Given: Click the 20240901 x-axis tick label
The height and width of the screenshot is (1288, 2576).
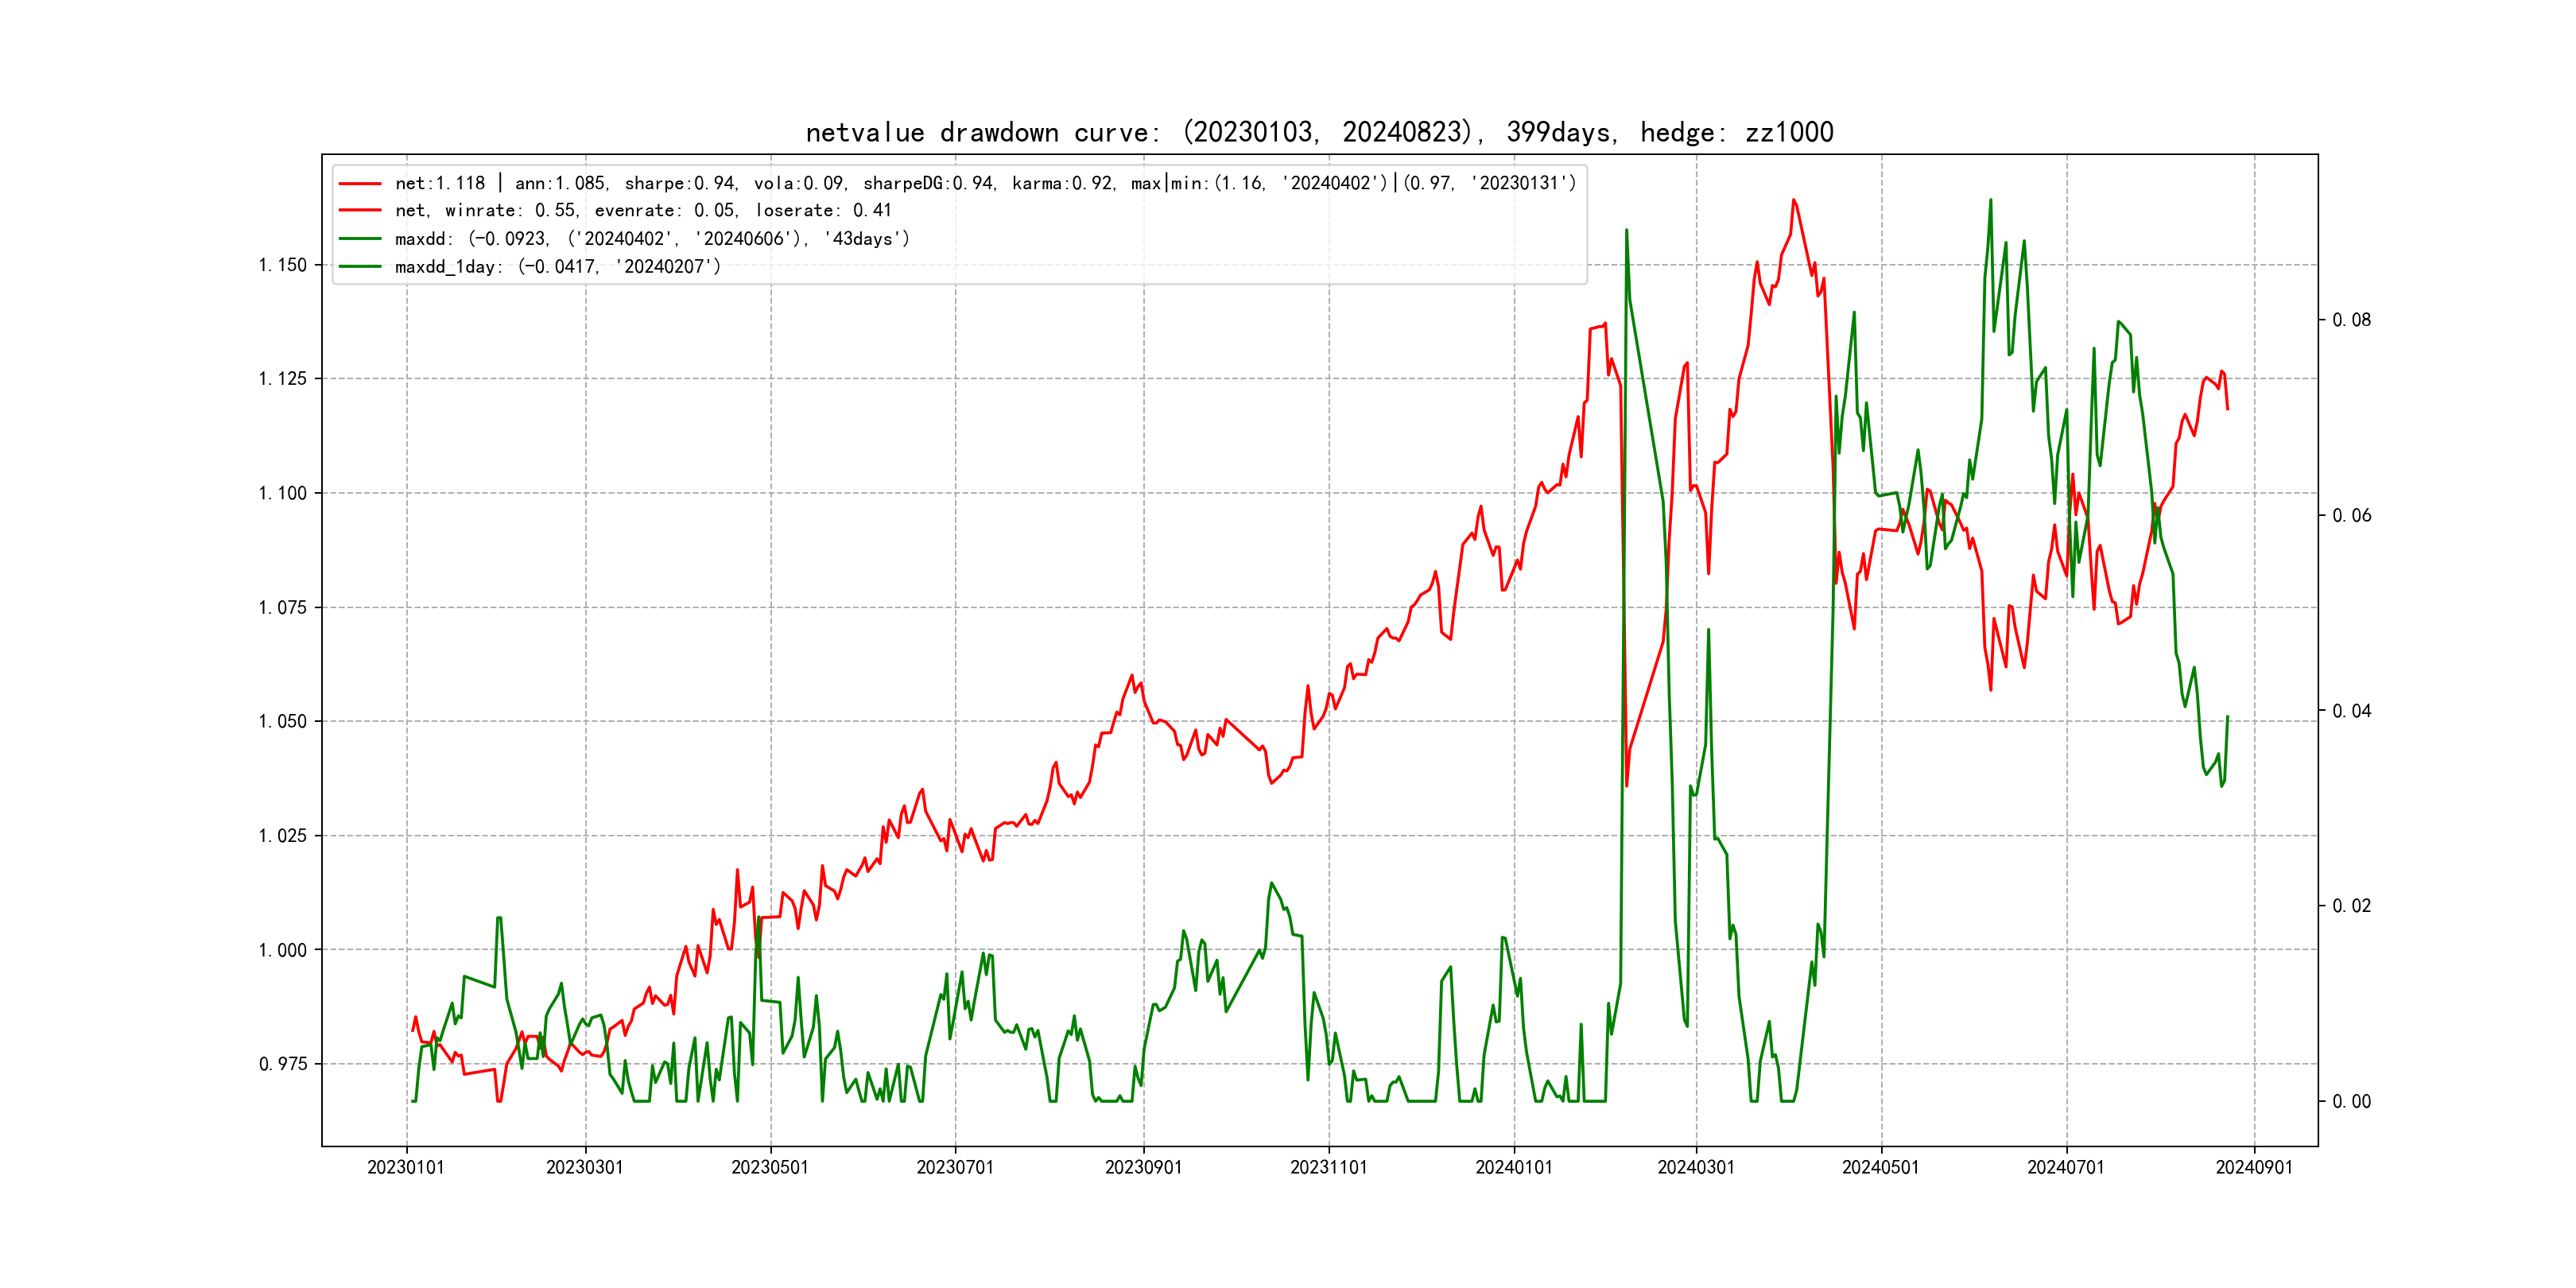Looking at the screenshot, I should (x=2254, y=1168).
